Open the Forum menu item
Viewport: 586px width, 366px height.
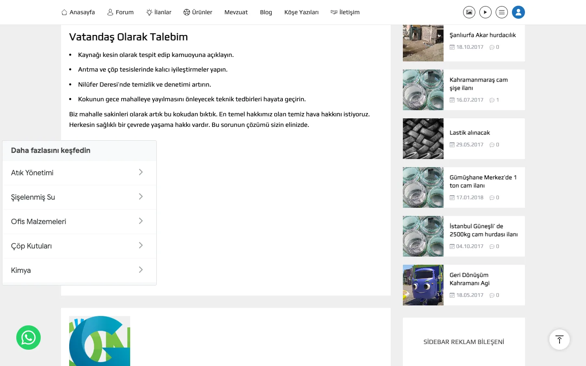[x=120, y=12]
